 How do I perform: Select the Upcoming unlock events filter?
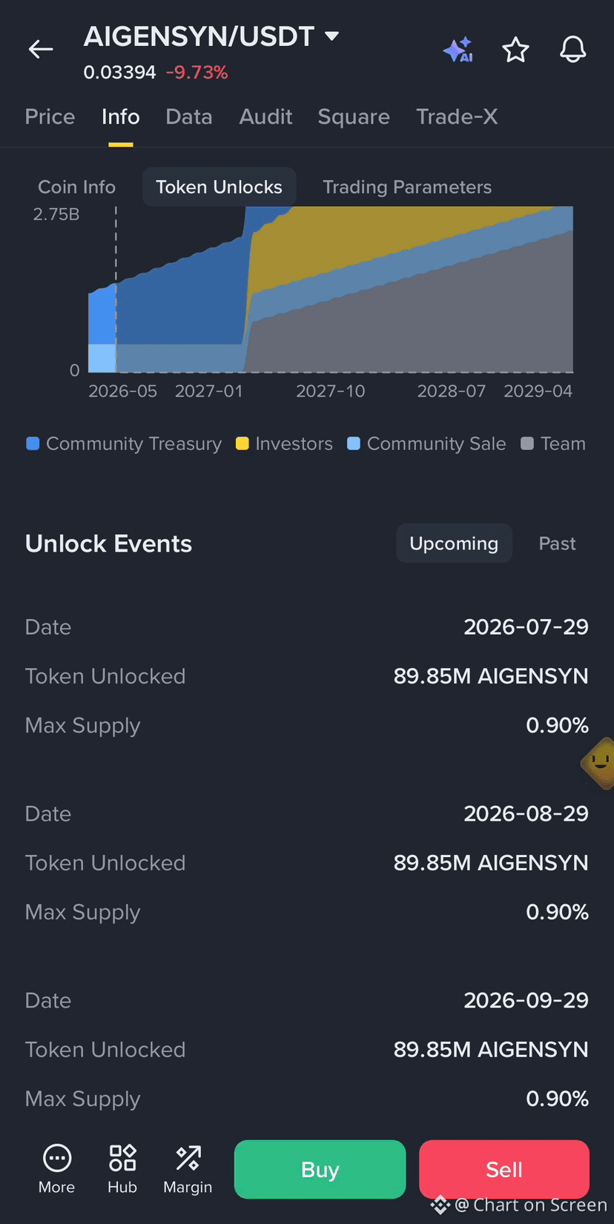[454, 543]
